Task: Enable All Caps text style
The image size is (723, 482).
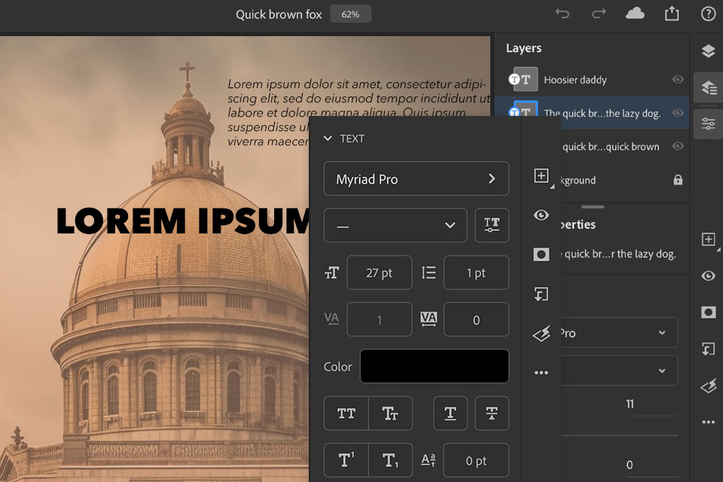Action: coord(346,413)
